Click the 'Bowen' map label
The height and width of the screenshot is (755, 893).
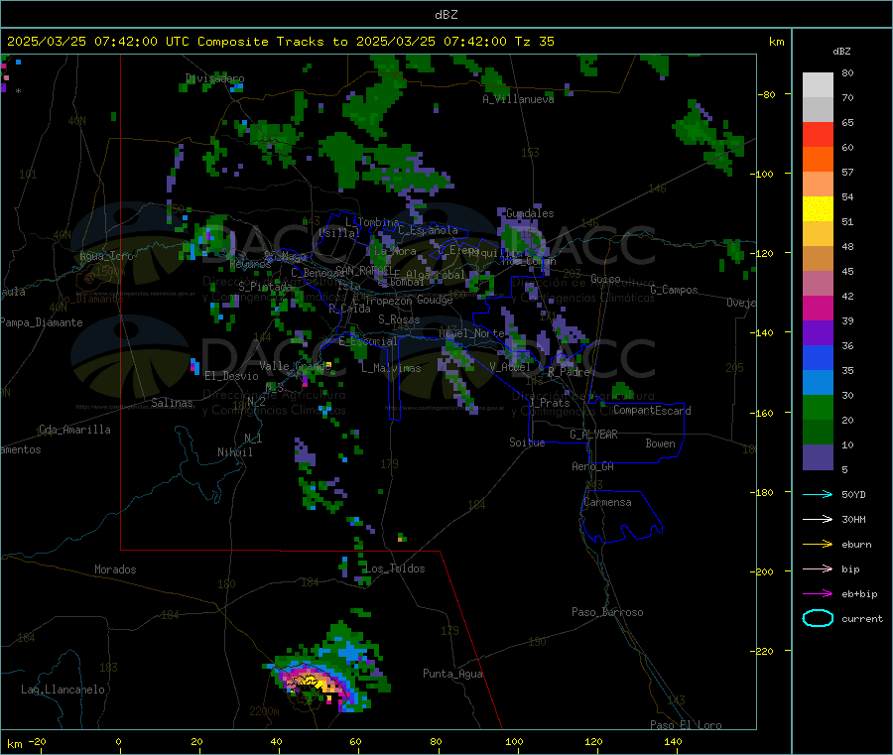[660, 443]
